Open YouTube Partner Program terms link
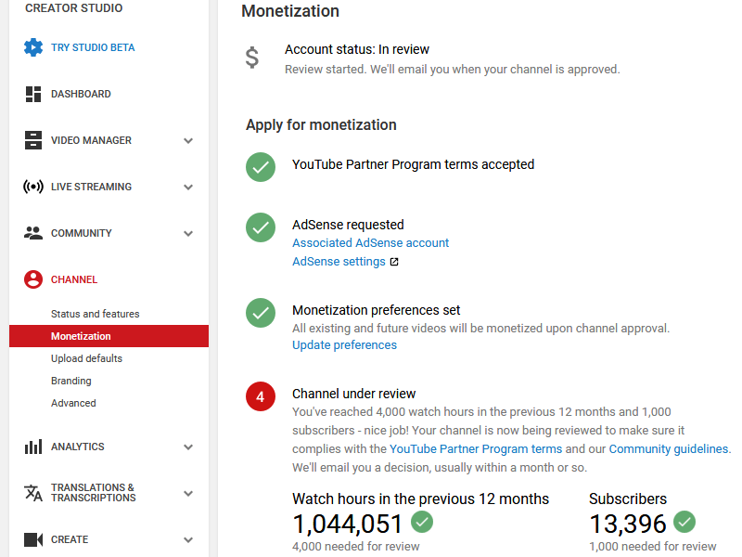 pos(476,448)
